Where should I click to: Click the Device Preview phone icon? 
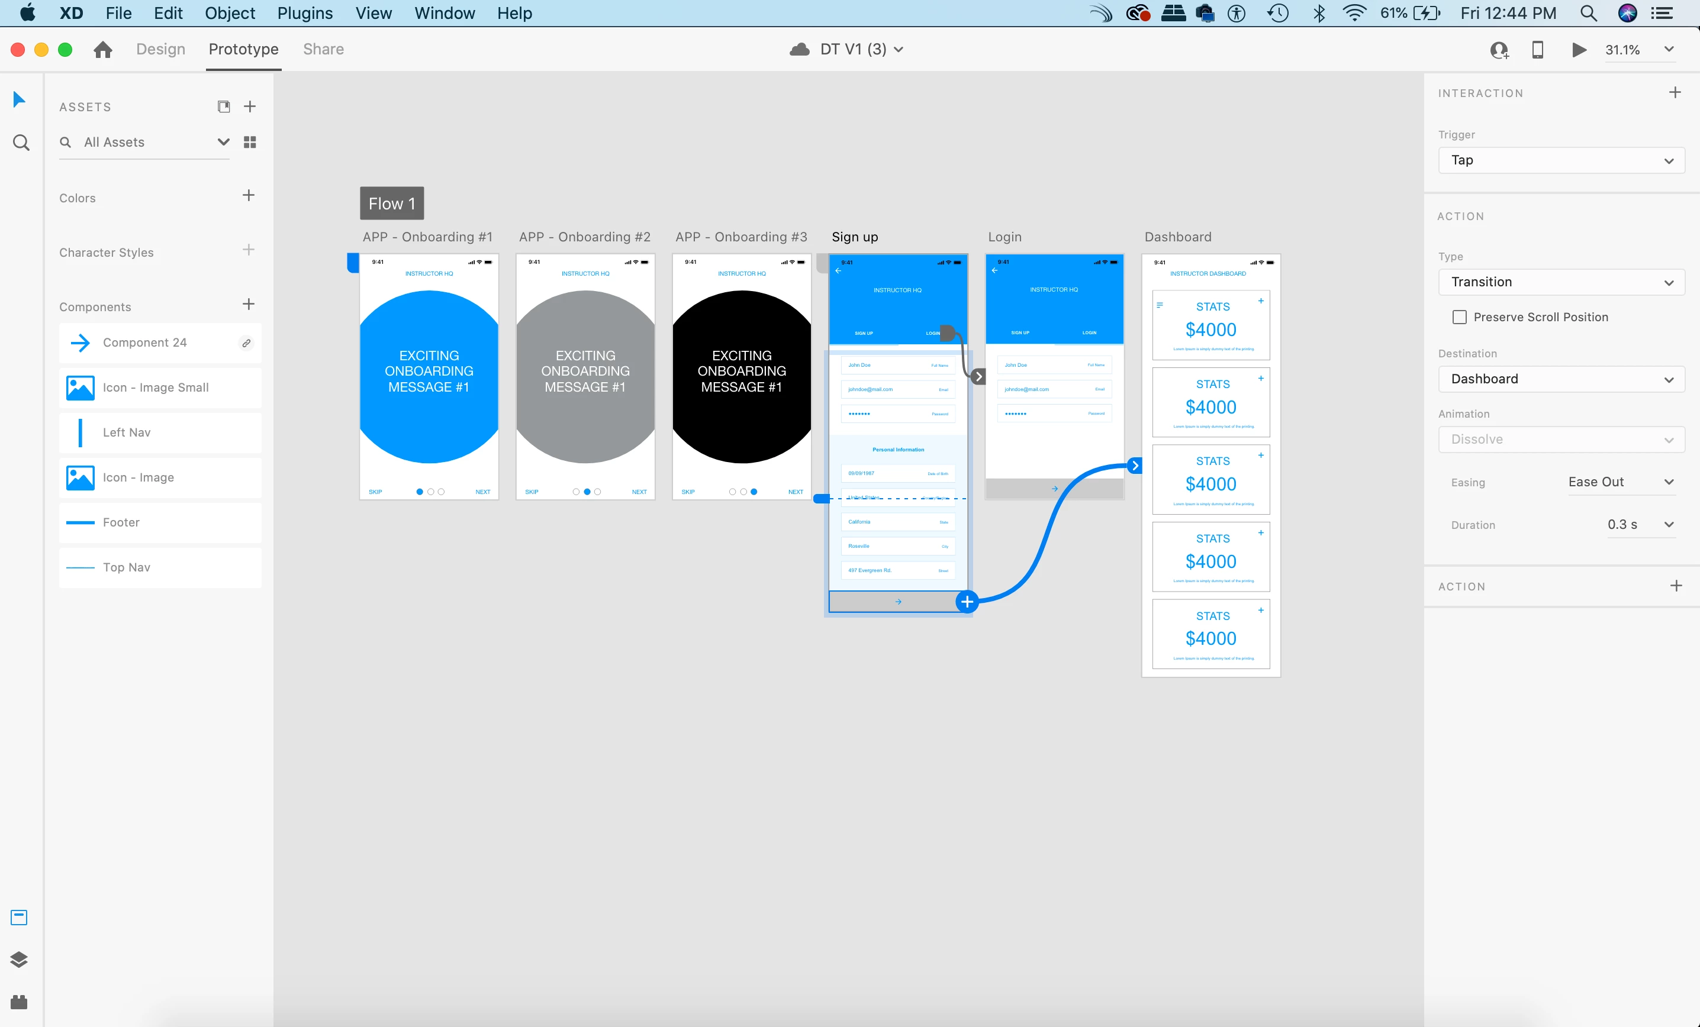click(x=1538, y=50)
